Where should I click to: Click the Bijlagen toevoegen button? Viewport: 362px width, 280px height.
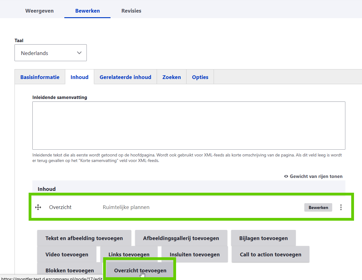tap(263, 238)
